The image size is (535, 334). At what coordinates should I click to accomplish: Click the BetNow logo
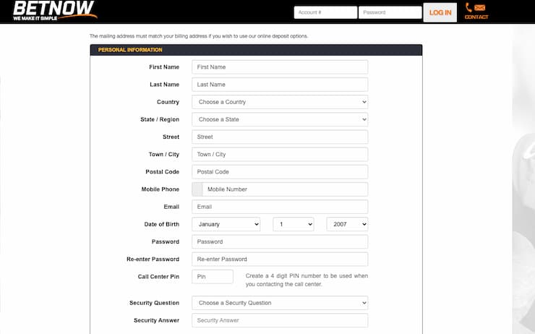[x=55, y=11]
